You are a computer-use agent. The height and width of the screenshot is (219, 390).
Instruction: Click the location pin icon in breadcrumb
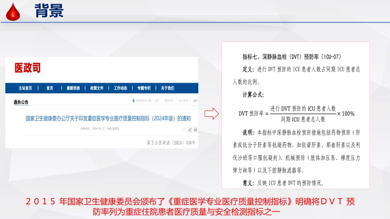coord(133,101)
